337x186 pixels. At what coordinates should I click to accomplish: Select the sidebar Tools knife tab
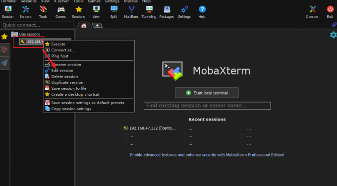[x=4, y=49]
